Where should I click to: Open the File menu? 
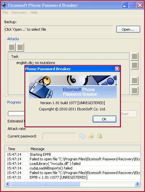pyautogui.click(x=5, y=12)
